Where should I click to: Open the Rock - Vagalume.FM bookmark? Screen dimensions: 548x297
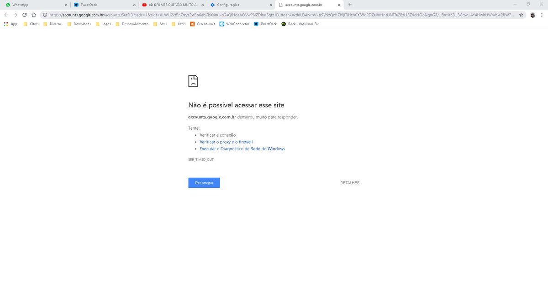pos(300,24)
